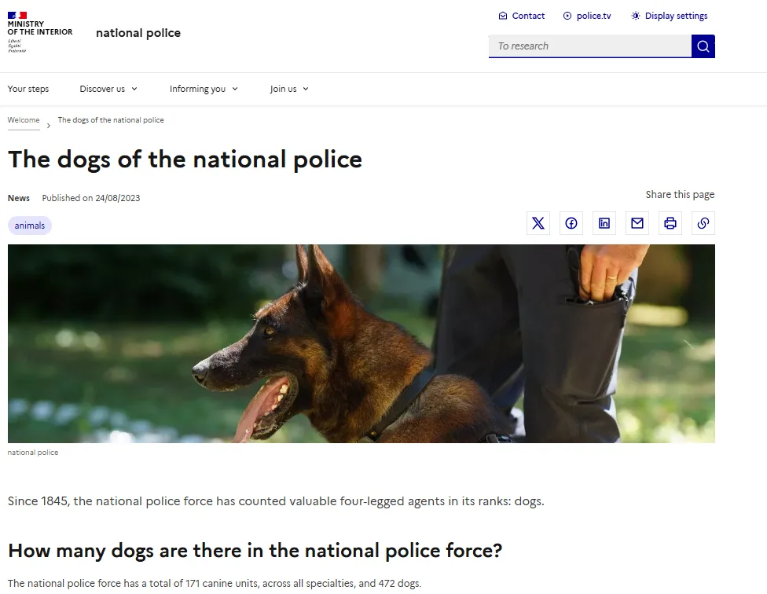This screenshot has height=594, width=767.
Task: Expand the Join us menu
Action: click(289, 89)
